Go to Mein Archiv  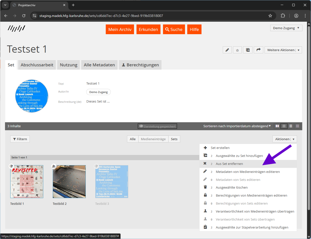[x=120, y=29]
